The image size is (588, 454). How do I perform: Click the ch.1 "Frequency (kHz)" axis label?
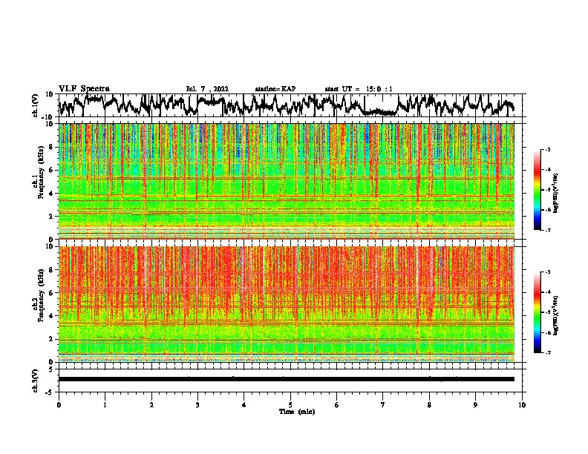point(41,172)
